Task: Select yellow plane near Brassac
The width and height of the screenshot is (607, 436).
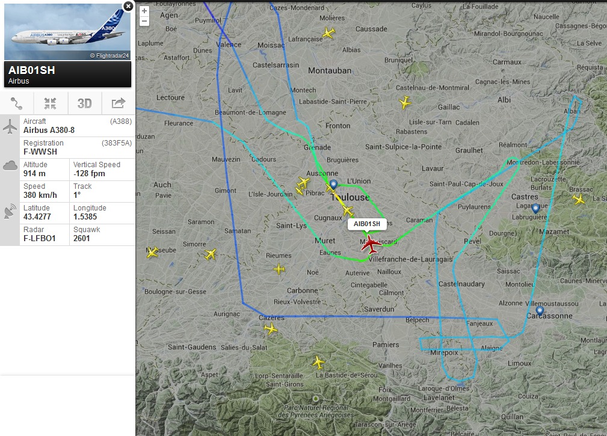Action: coord(579,199)
